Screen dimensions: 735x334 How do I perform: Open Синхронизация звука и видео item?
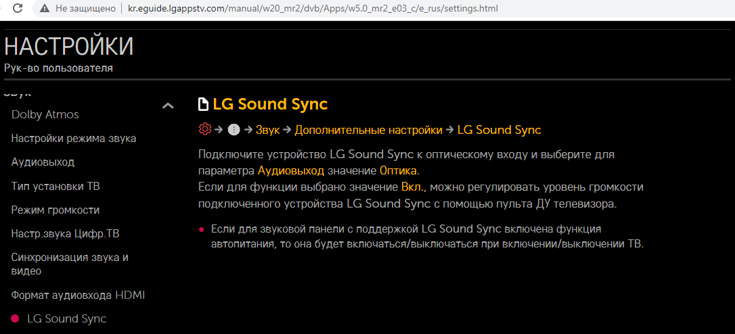[x=70, y=264]
